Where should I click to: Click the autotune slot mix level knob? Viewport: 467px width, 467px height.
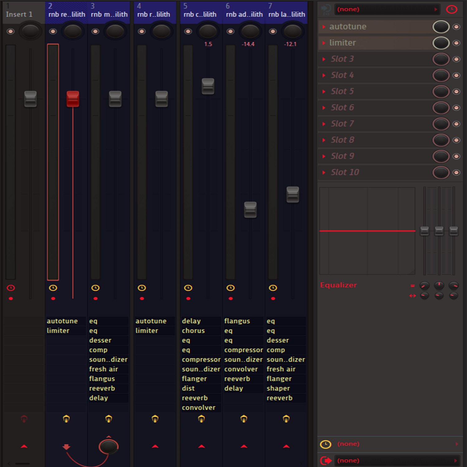[x=441, y=27]
